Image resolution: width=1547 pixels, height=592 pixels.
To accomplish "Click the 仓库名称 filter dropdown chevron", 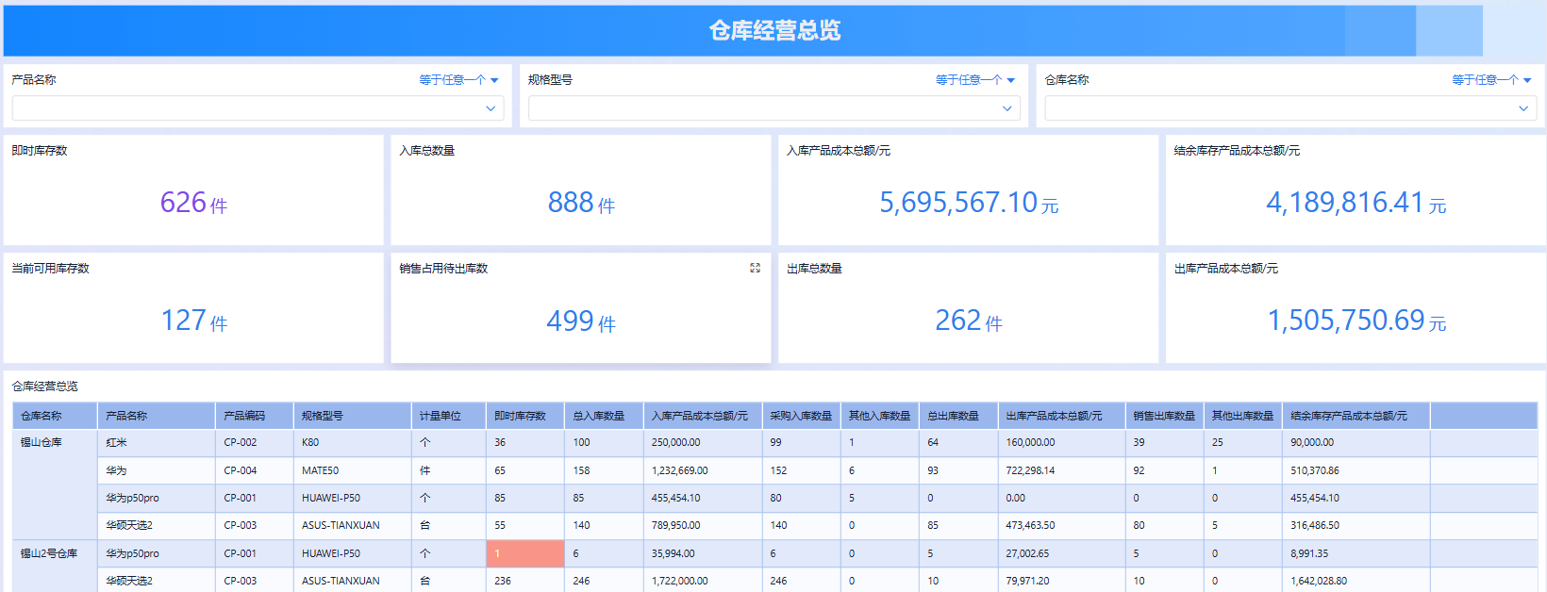I will [x=1523, y=108].
